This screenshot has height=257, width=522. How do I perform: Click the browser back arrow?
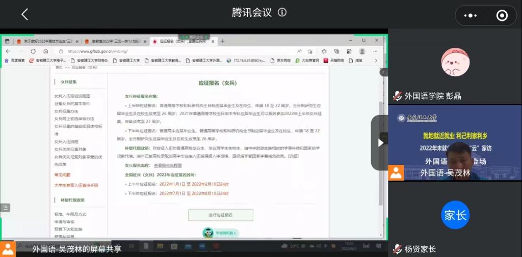point(8,51)
